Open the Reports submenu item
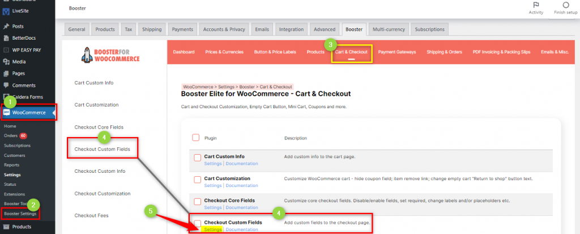 click(11, 165)
